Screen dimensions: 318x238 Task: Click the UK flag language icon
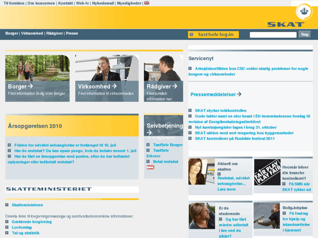[x=147, y=3]
